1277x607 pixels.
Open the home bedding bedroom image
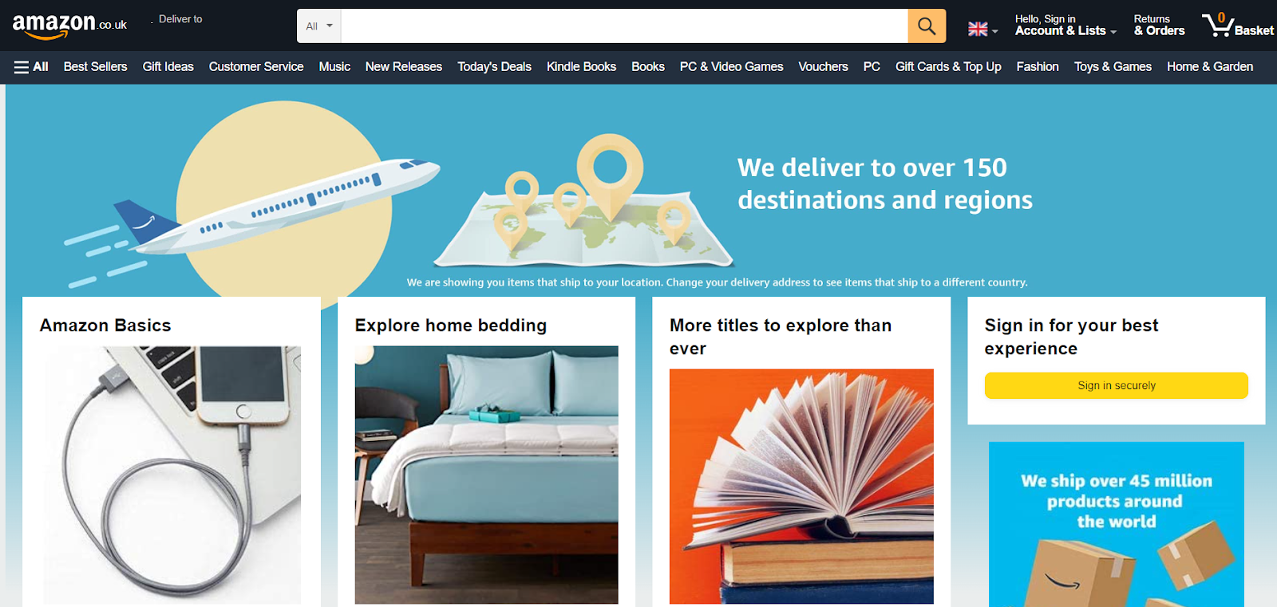(487, 475)
